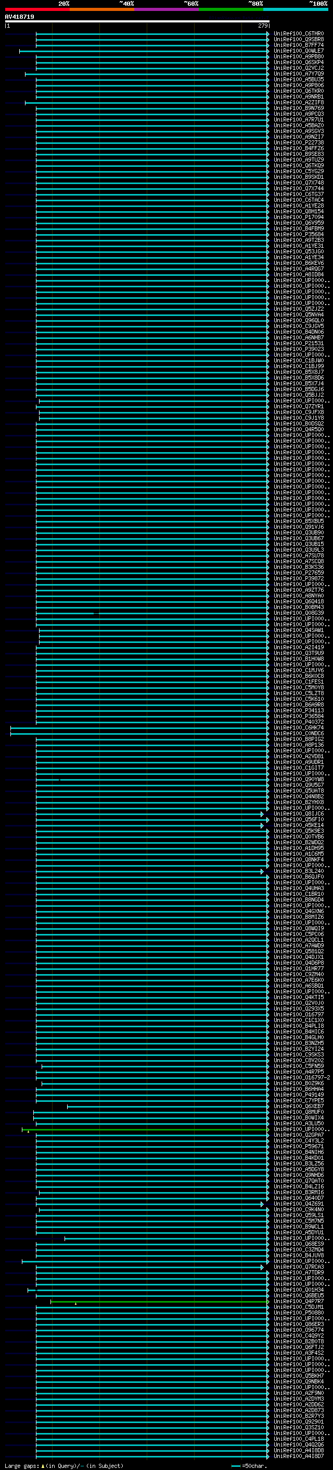Open hit UniRef100_B7FF74
The height and width of the screenshot is (1470, 333).
(298, 45)
